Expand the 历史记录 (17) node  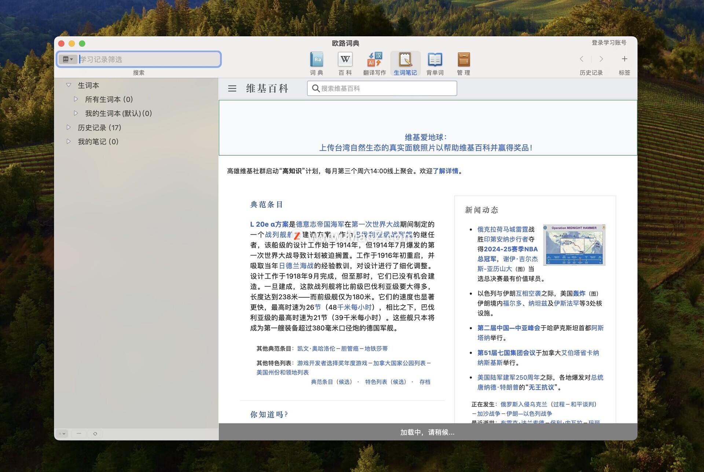(x=69, y=127)
